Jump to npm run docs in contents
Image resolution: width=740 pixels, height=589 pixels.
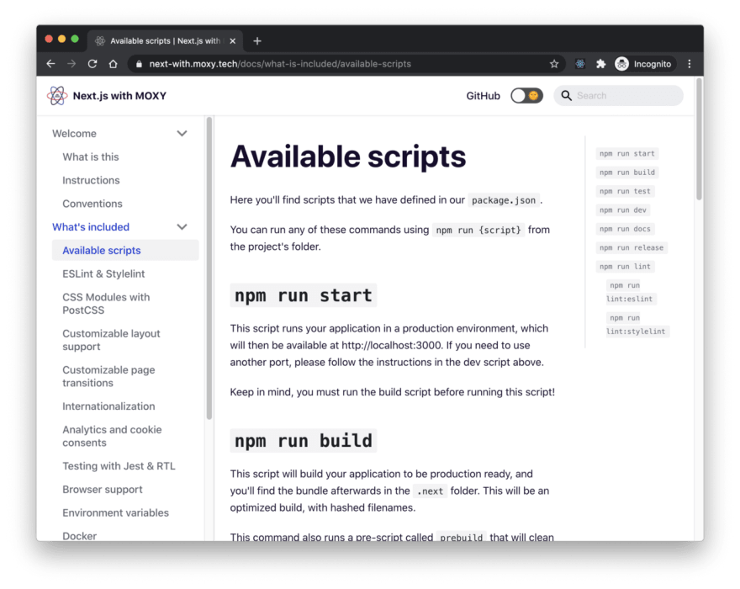(625, 229)
